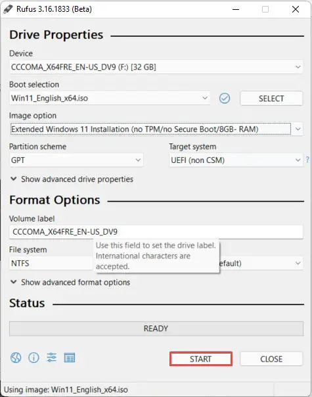Viewport: 312px width, 397px height.
Task: Open the File system NTFS dropdown
Action: (x=51, y=264)
